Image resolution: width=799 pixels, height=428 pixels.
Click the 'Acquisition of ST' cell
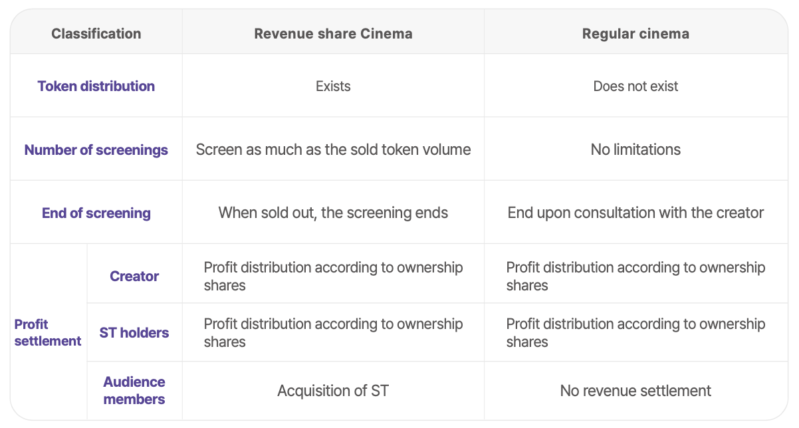coord(333,390)
